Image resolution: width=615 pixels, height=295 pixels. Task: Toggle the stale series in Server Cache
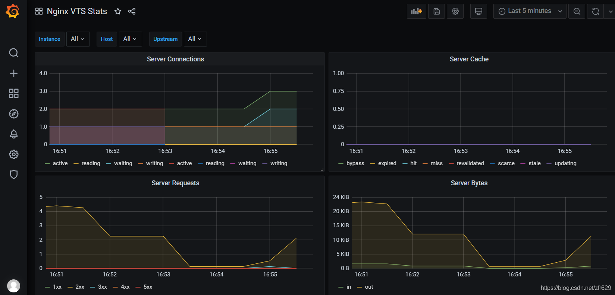(534, 163)
